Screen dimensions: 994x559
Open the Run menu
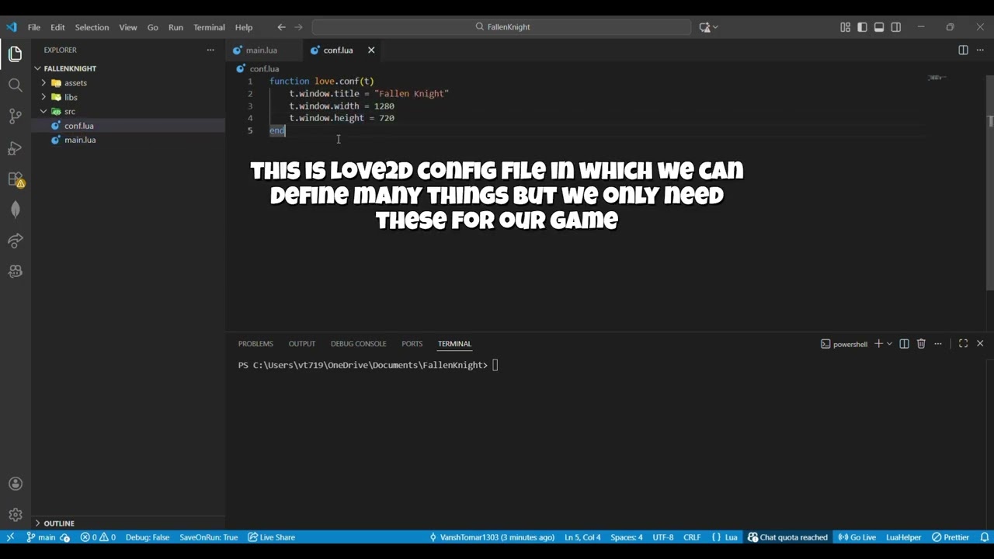[176, 27]
